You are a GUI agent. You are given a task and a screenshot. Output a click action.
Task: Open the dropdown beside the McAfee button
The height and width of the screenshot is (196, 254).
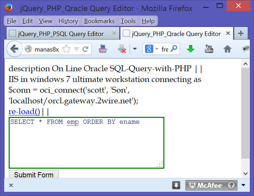(x=244, y=185)
